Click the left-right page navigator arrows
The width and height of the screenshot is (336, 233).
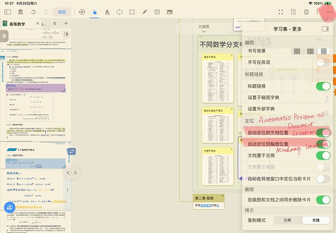pos(72,173)
